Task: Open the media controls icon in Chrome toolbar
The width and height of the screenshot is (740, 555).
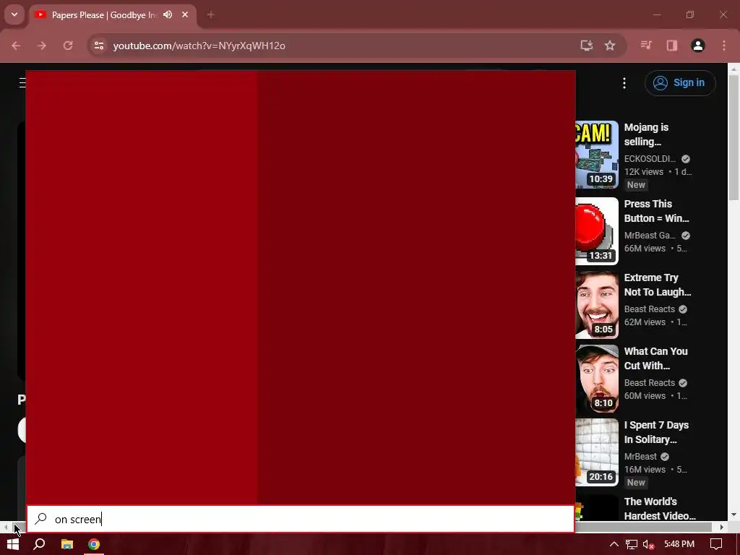Action: point(646,46)
